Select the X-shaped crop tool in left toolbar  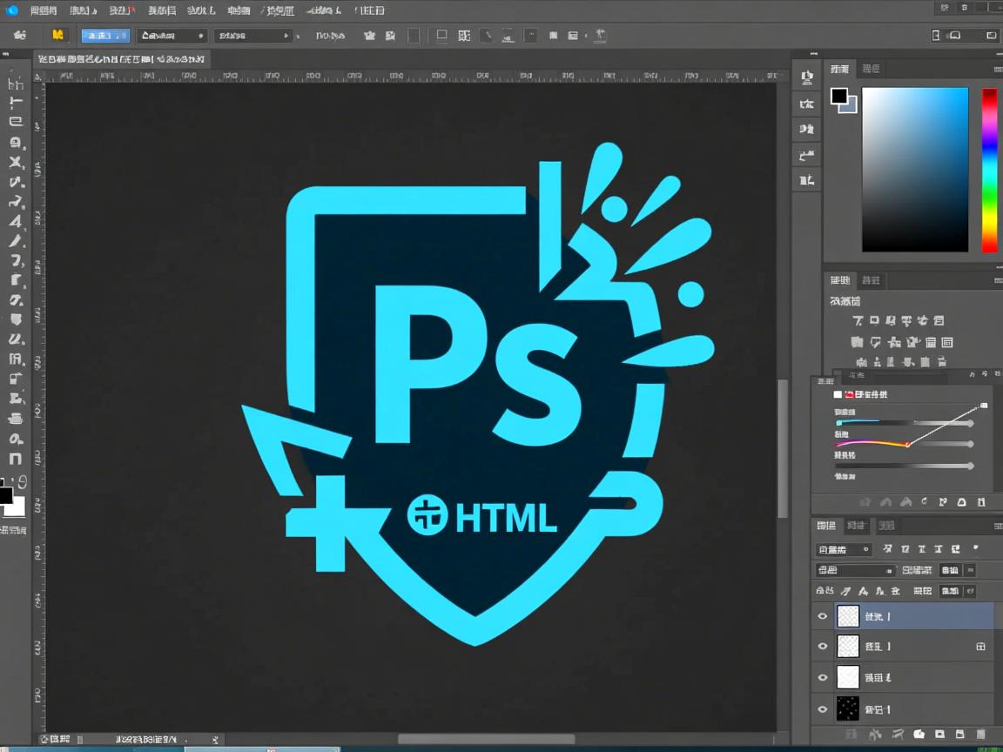[16, 162]
